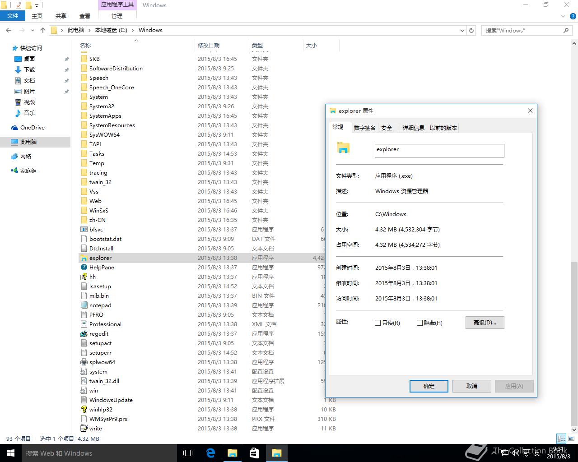The width and height of the screenshot is (578, 462).
Task: Expand breadcrumb arrow after 本地磁盘 (C:)
Action: click(x=133, y=30)
